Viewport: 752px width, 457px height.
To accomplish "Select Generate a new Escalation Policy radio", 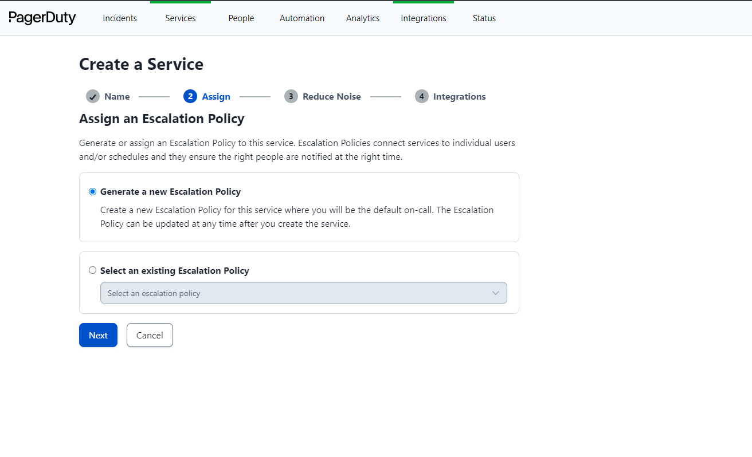I will [x=93, y=192].
